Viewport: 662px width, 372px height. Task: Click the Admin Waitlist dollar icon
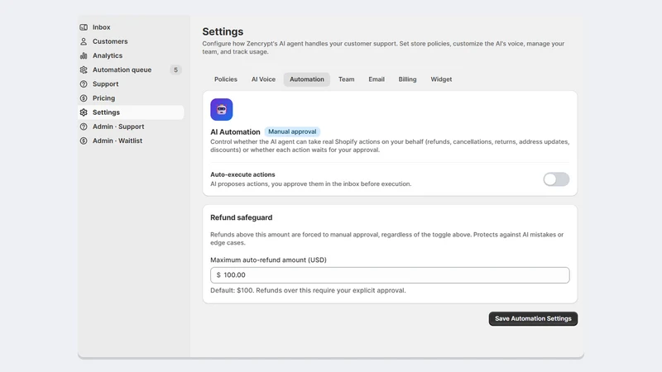click(x=84, y=141)
